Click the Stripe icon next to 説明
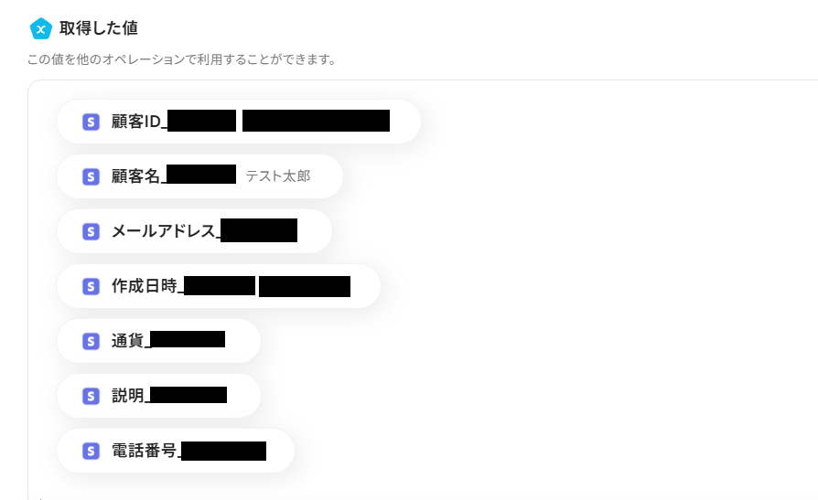Image resolution: width=818 pixels, height=500 pixels. [91, 396]
